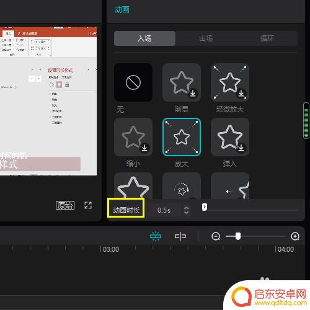Download the 轻微放大 animation via its download badge
Image resolution: width=310 pixels, height=310 pixels.
point(241,94)
